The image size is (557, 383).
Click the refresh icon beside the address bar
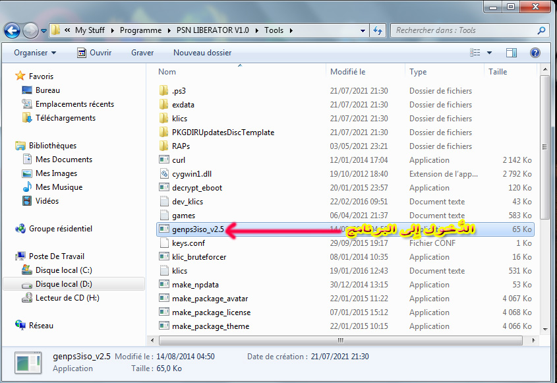coord(378,30)
